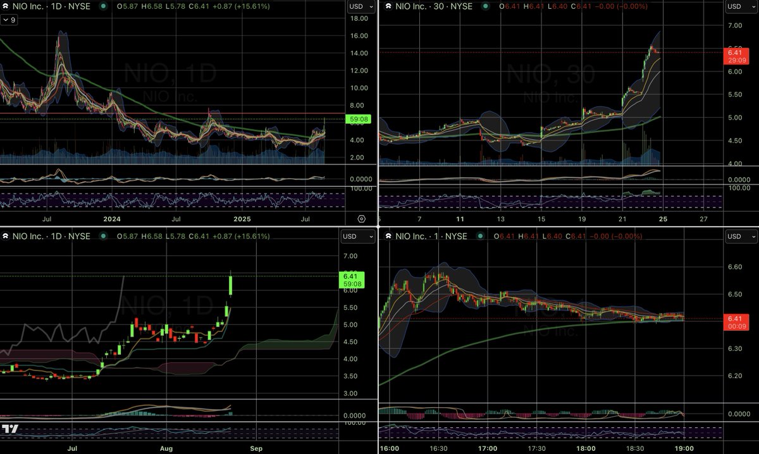Click the '2024' label on the time axis

(x=113, y=219)
